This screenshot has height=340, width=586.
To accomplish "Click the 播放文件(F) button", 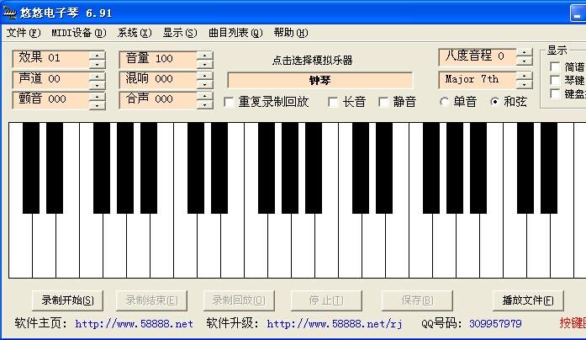I will pyautogui.click(x=527, y=300).
